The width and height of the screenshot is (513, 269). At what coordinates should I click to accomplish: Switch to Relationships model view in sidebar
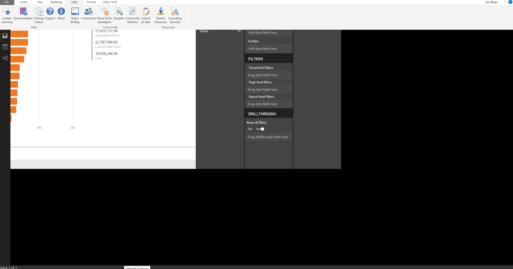pos(5,58)
